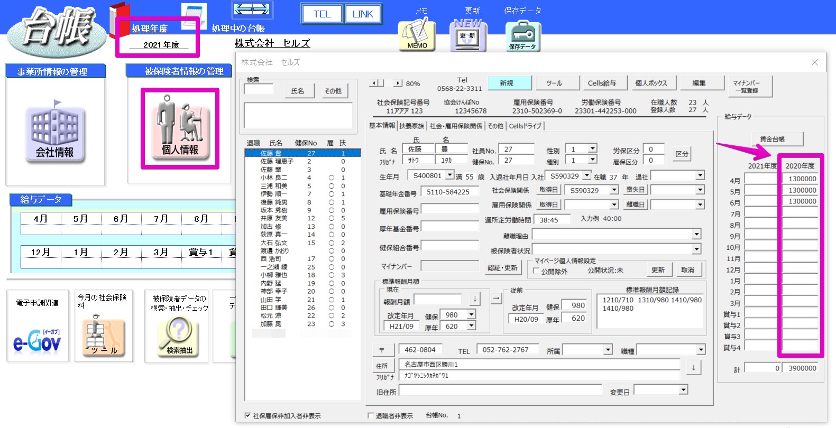Click the LINK button in header
The image size is (836, 428).
click(x=363, y=14)
